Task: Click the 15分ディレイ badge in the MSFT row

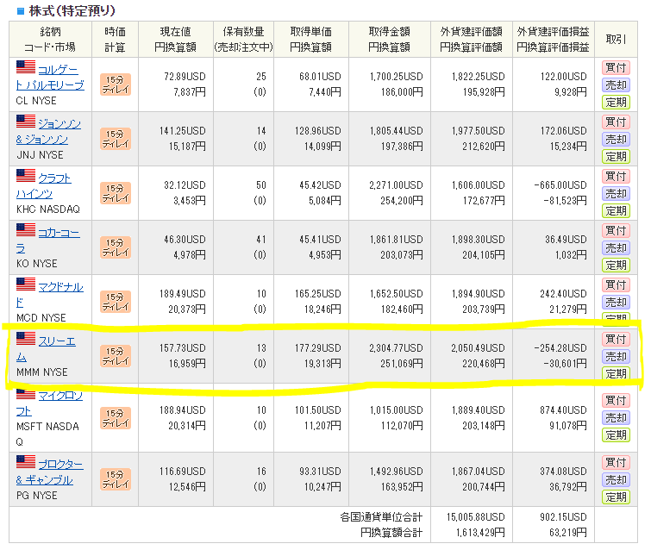Action: pyautogui.click(x=115, y=409)
